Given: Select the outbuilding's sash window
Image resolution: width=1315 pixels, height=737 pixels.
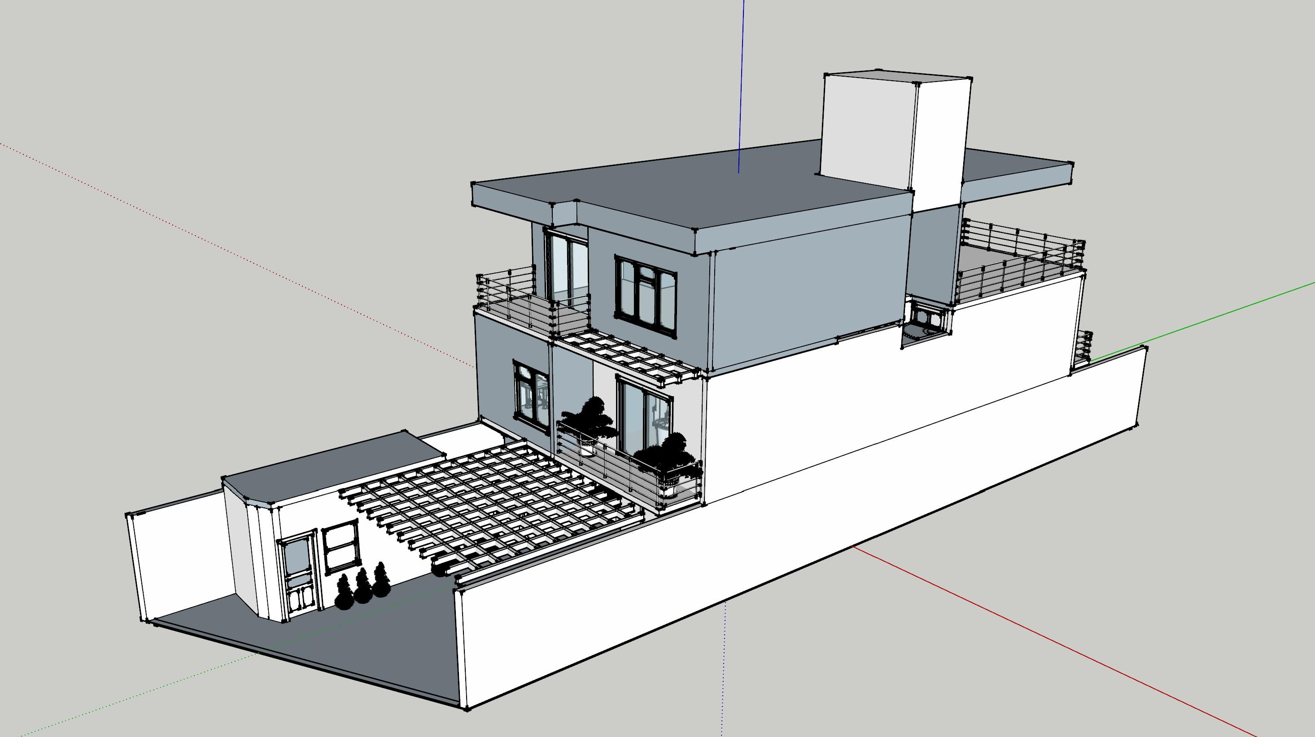Looking at the screenshot, I should pyautogui.click(x=340, y=546).
